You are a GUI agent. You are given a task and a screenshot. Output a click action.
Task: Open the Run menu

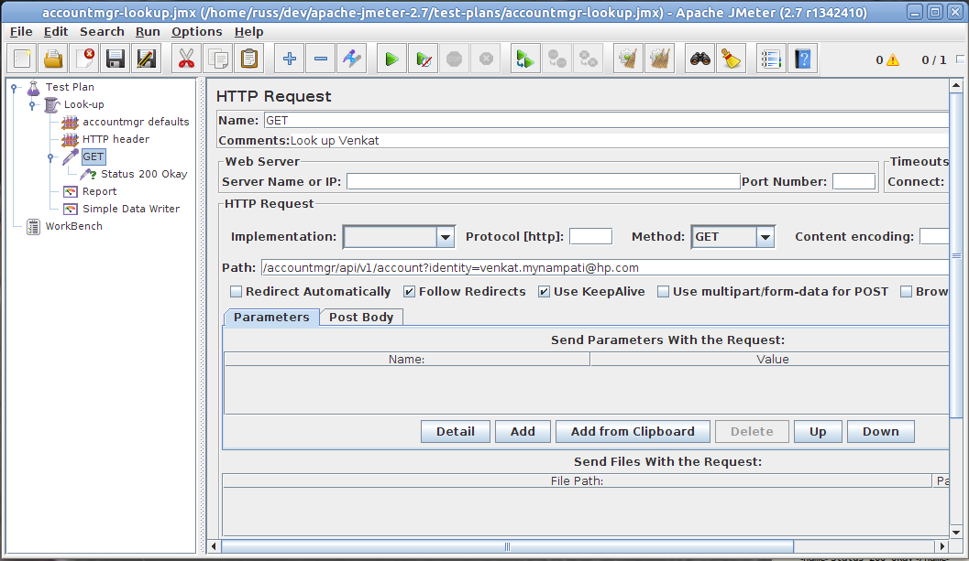click(148, 31)
